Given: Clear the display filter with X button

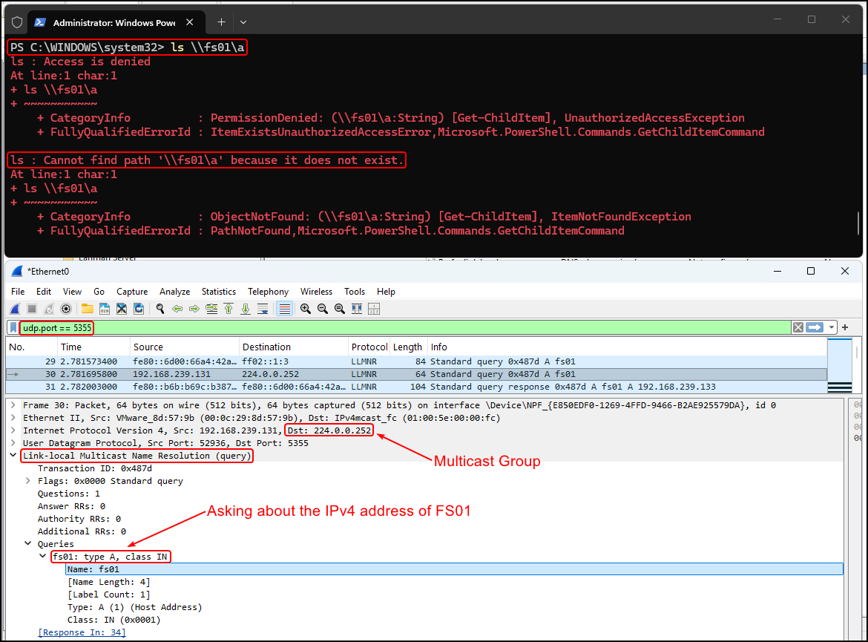Looking at the screenshot, I should [x=798, y=328].
